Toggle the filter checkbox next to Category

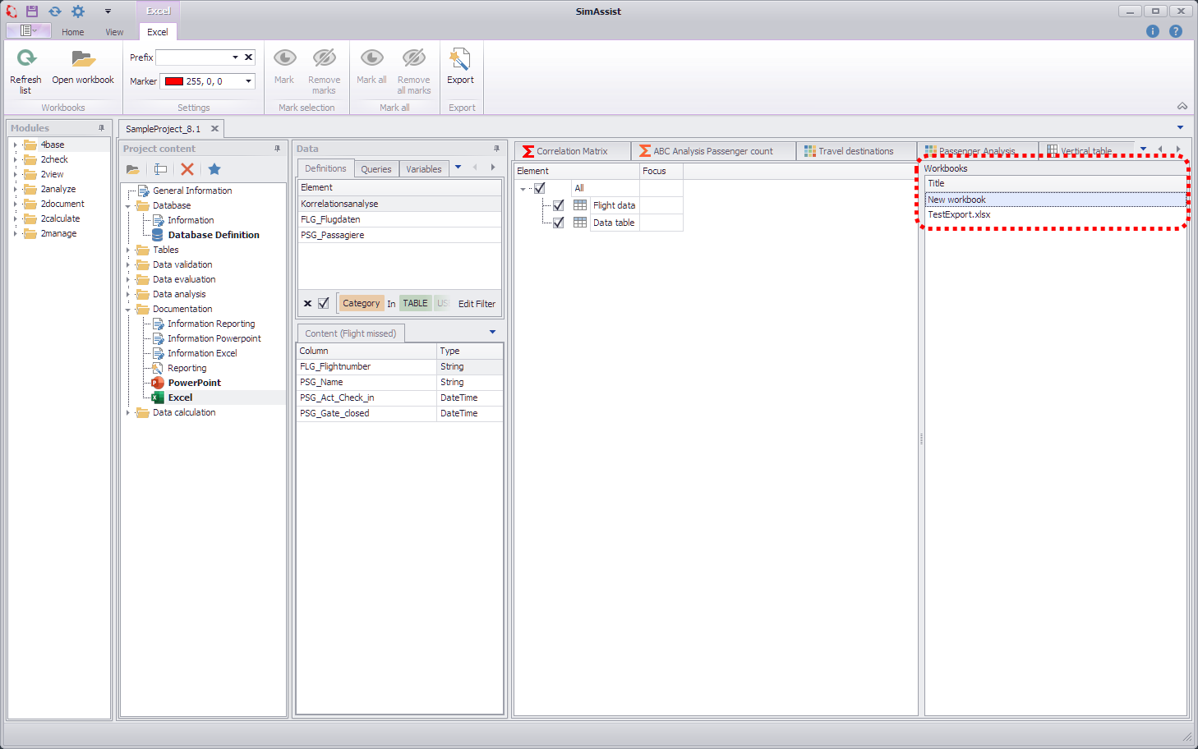coord(321,303)
